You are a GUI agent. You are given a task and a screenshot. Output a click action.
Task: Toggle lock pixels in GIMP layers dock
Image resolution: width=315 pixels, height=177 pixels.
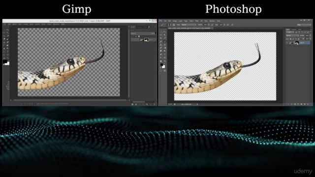coord(136,36)
